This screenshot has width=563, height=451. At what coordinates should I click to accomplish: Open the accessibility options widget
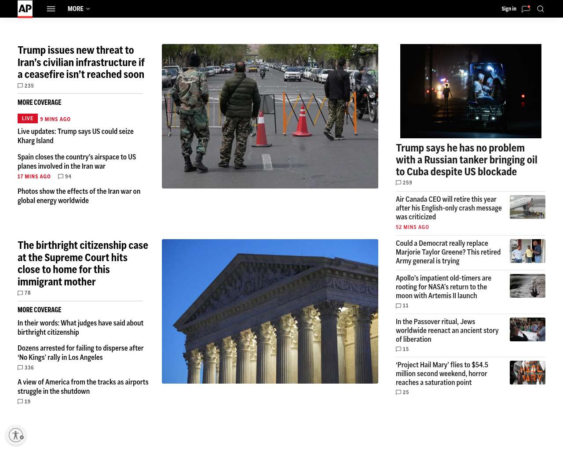(x=16, y=435)
